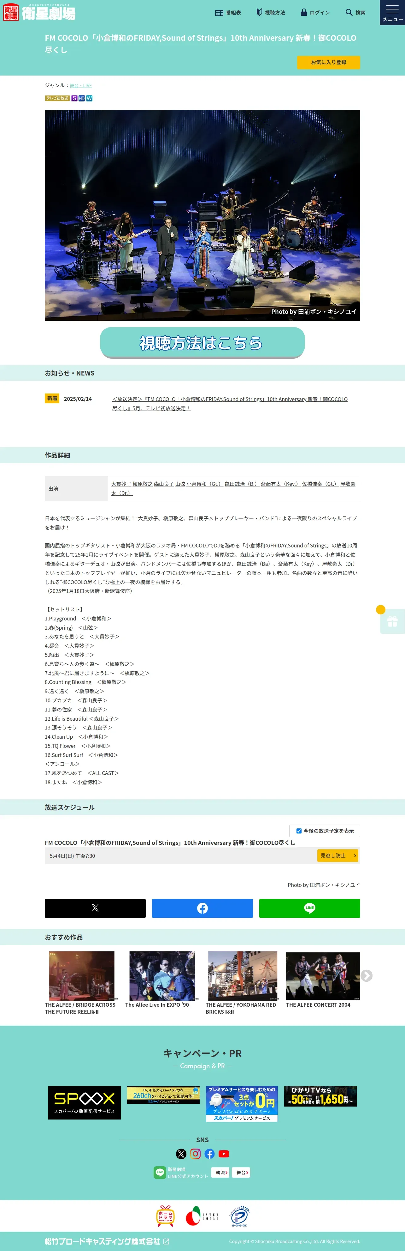Click the HD badge icon
The image size is (405, 1251).
(x=81, y=98)
